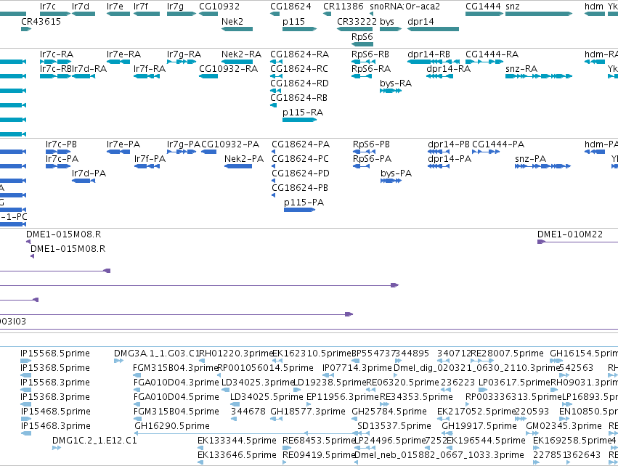Select the p115-PA protein bar
Screen dimensions: 618x466
pyautogui.click(x=299, y=210)
